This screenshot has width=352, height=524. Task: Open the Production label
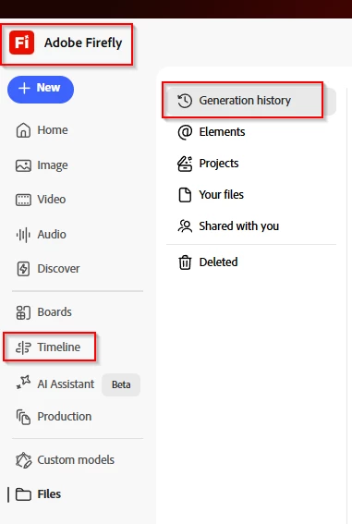pos(65,417)
